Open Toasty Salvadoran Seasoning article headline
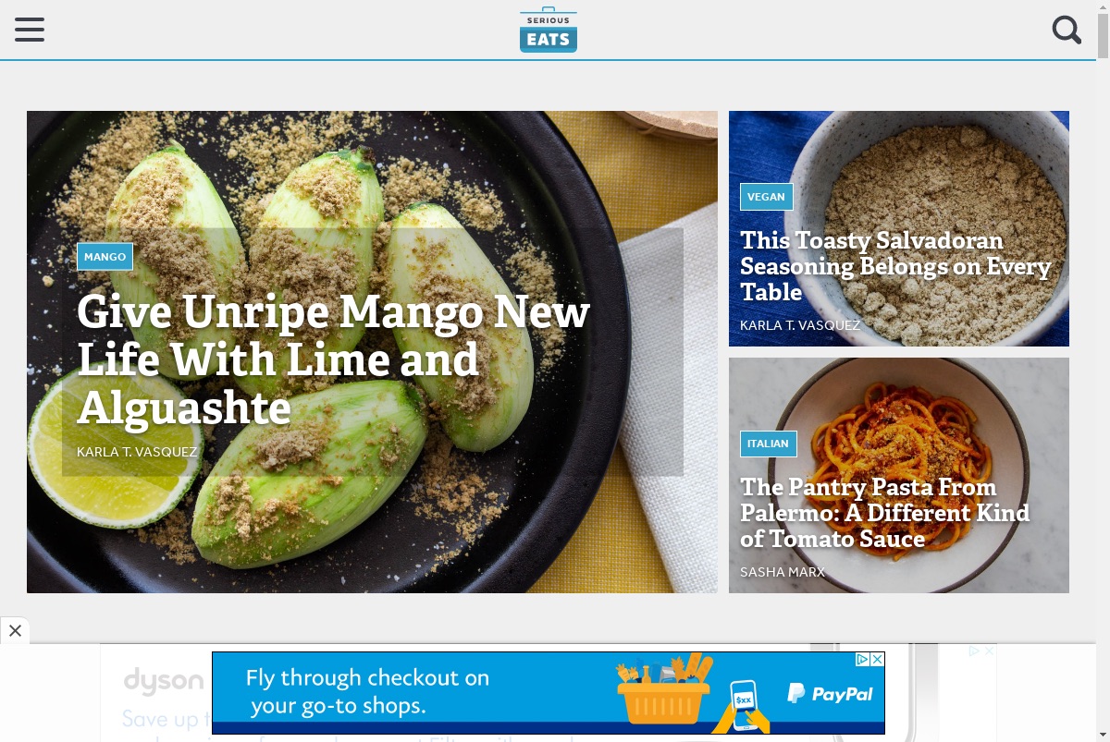This screenshot has width=1110, height=742. click(895, 266)
